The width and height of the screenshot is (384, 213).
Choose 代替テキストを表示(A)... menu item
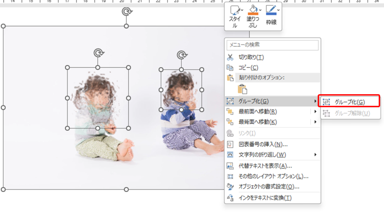pyautogui.click(x=273, y=166)
